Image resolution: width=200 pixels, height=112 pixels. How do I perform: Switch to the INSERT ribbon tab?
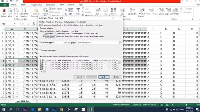[x=23, y=5]
